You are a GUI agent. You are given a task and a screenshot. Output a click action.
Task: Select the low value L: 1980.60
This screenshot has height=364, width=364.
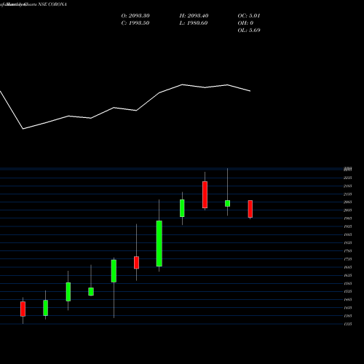194,23
